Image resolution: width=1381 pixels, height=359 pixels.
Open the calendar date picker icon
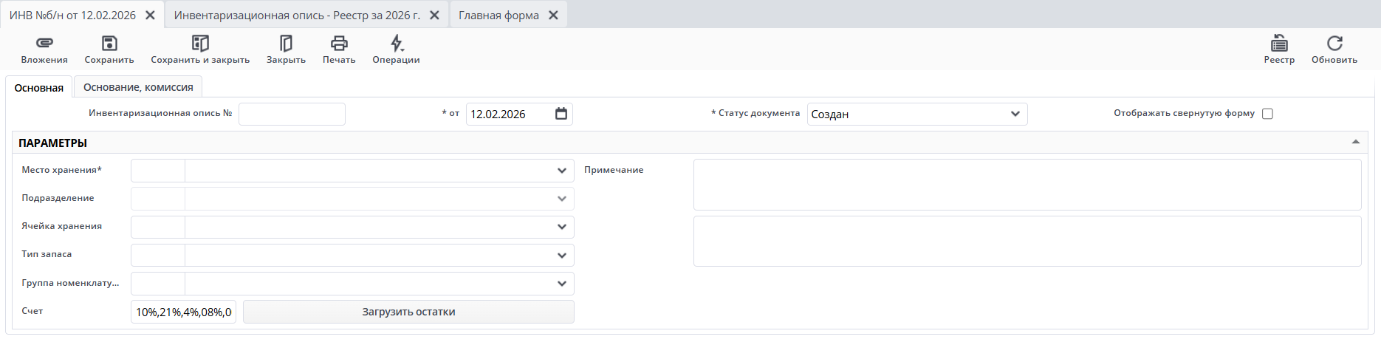[x=561, y=114]
